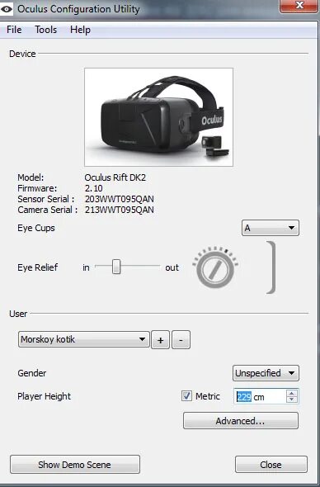Toggle the Metric checkbox
Viewport: 320px width, 487px height.
coord(186,396)
